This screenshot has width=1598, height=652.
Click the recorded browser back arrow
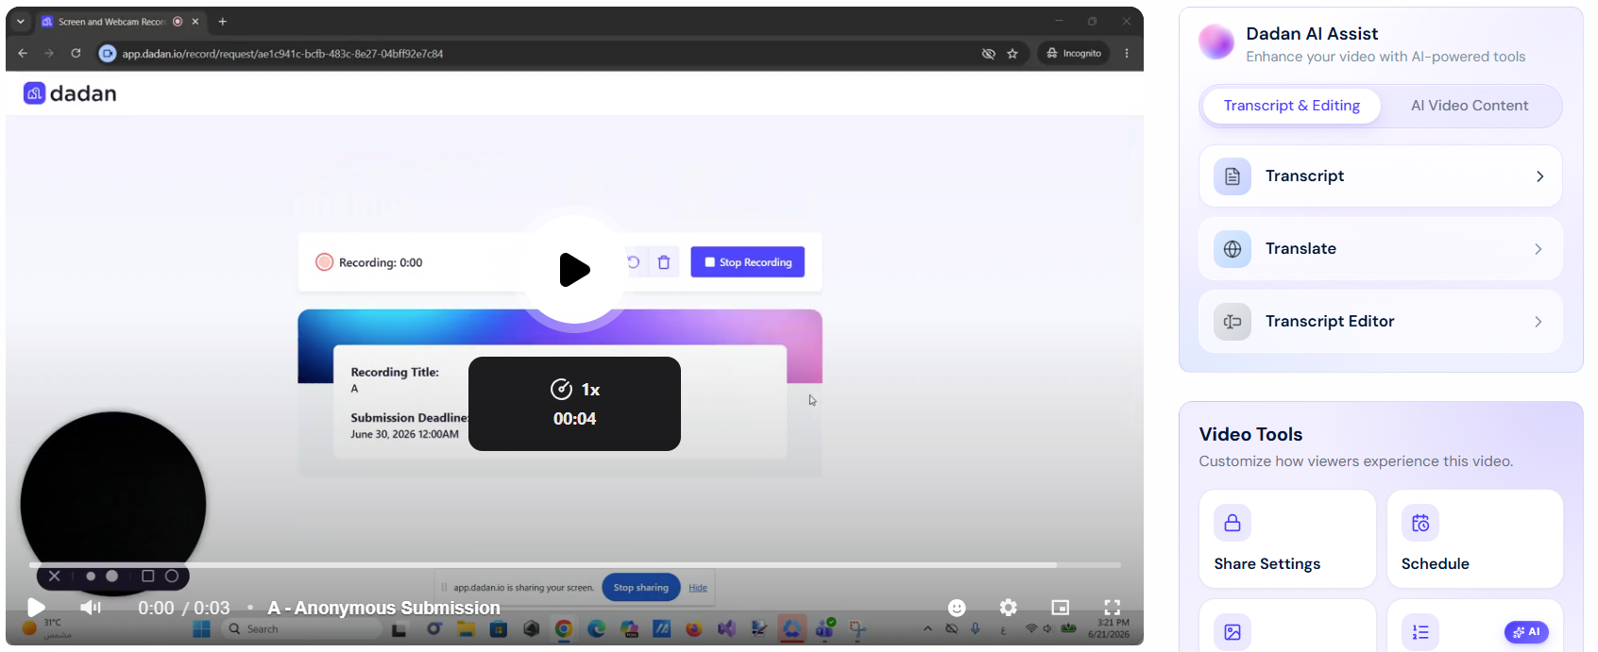click(x=23, y=54)
